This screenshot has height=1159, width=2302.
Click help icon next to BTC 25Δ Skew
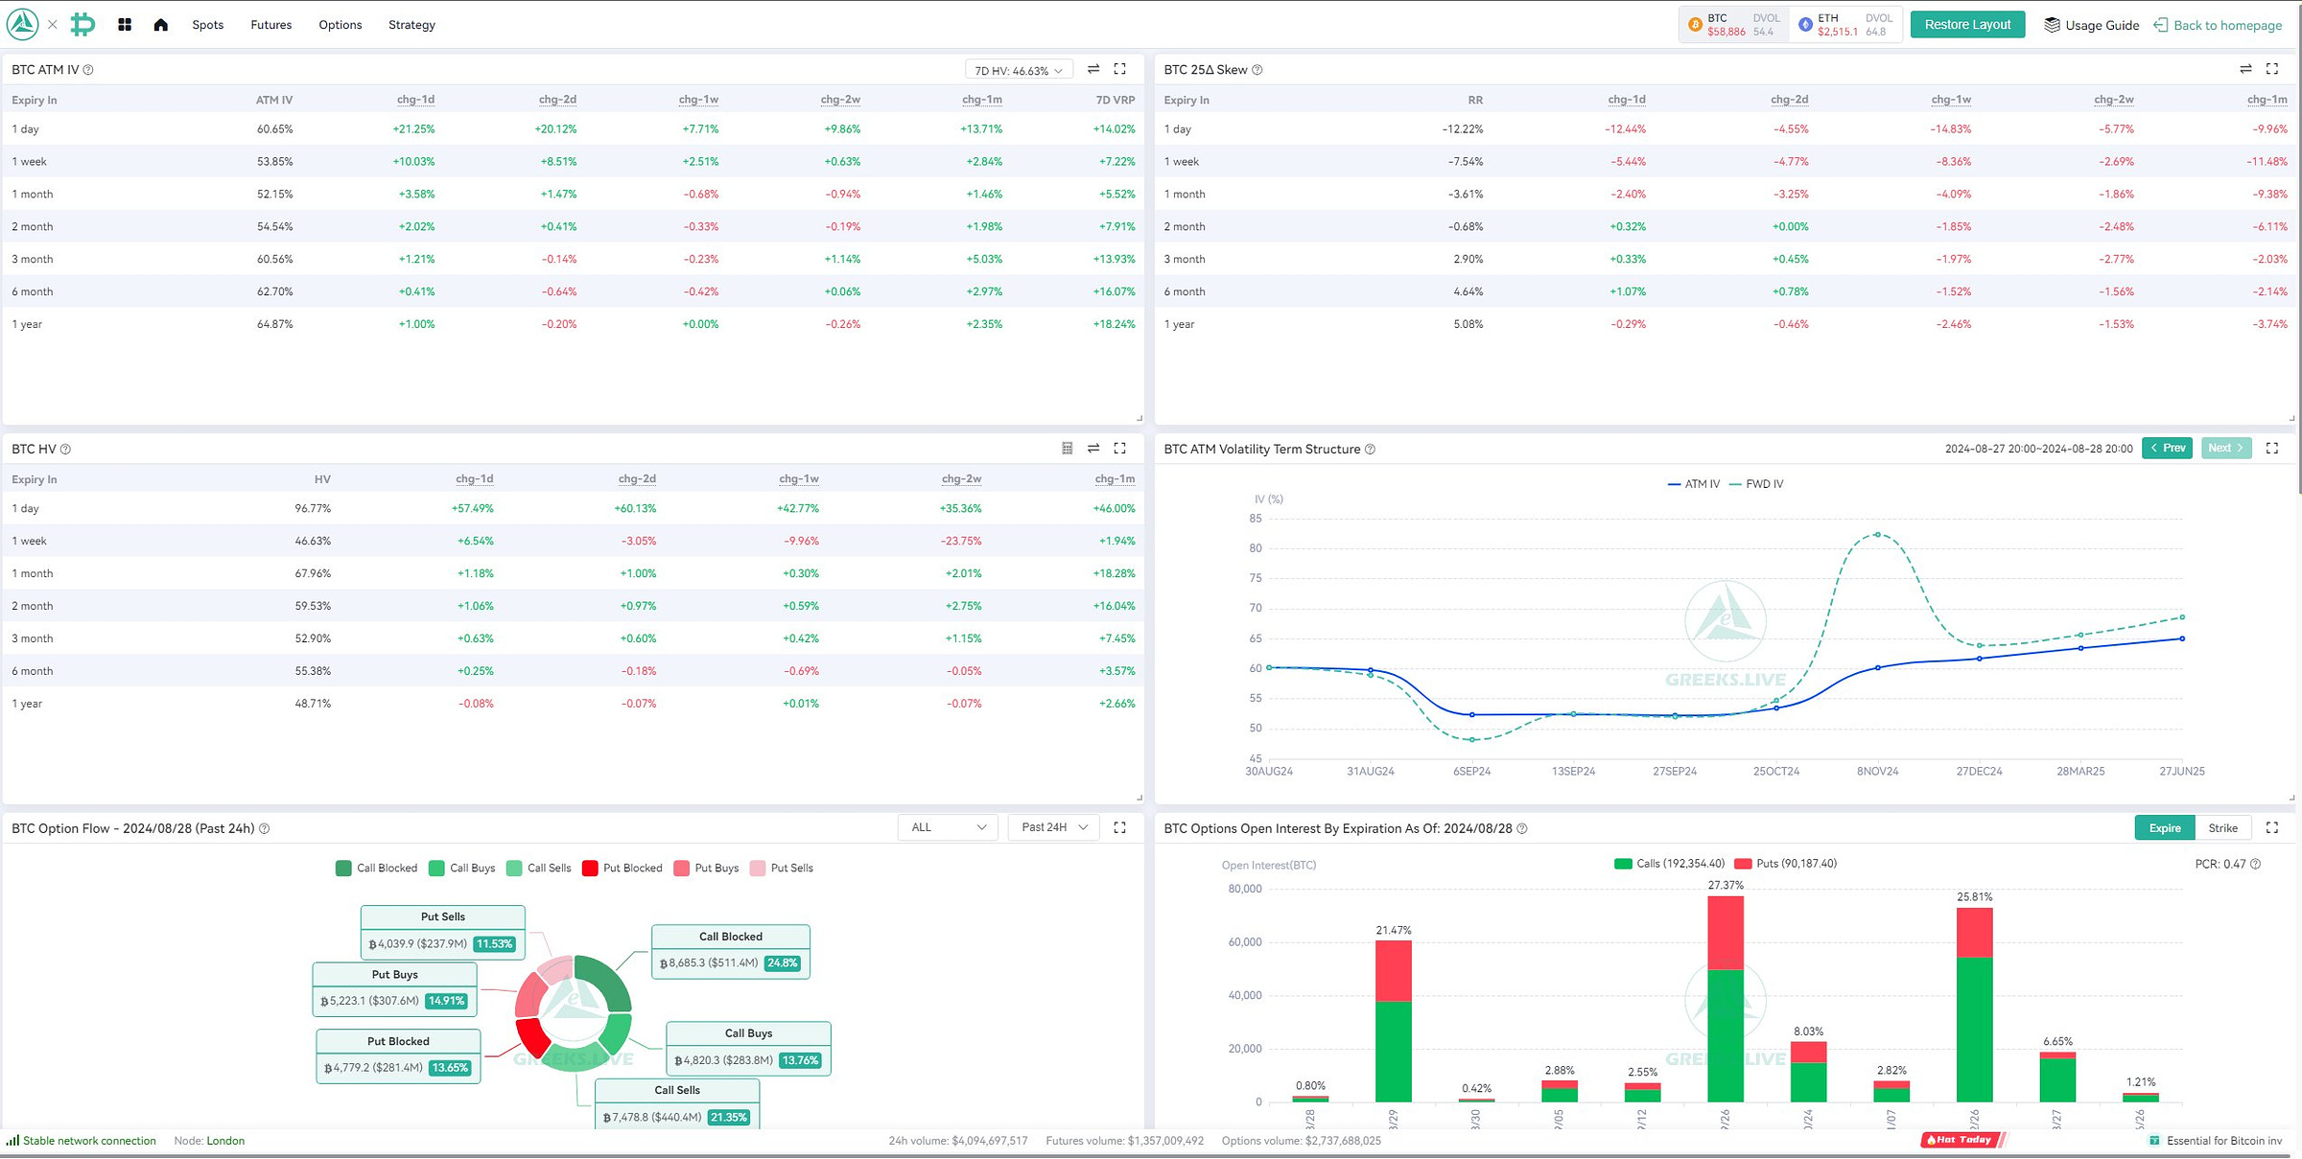click(1257, 70)
